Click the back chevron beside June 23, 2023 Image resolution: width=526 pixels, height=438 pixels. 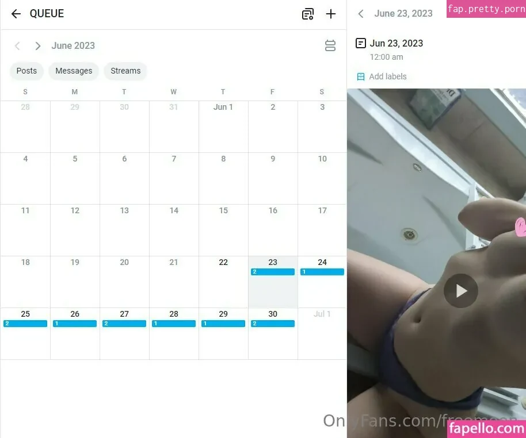pyautogui.click(x=361, y=14)
